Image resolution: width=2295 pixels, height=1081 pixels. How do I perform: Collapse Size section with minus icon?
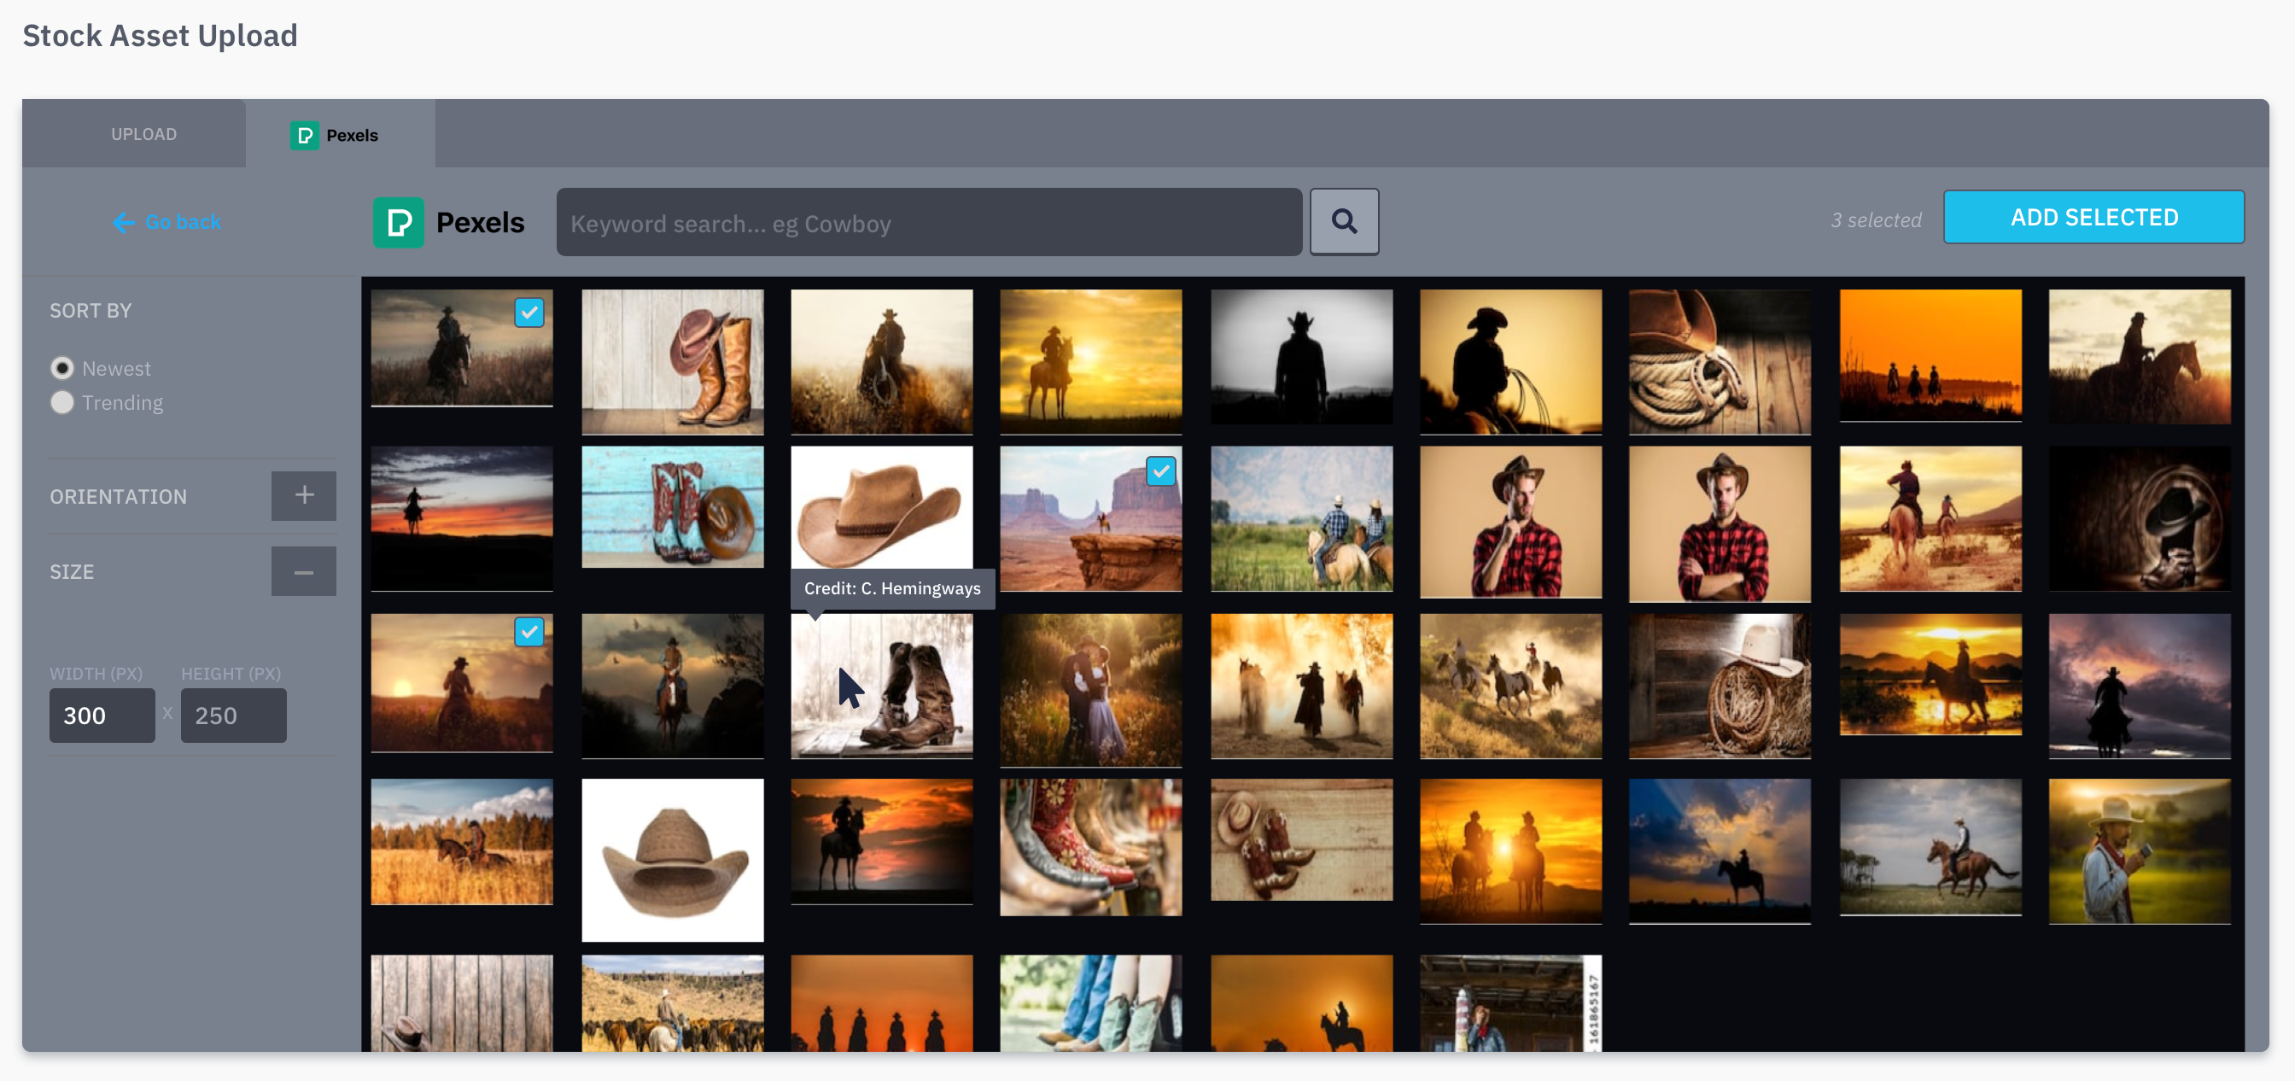click(x=304, y=571)
